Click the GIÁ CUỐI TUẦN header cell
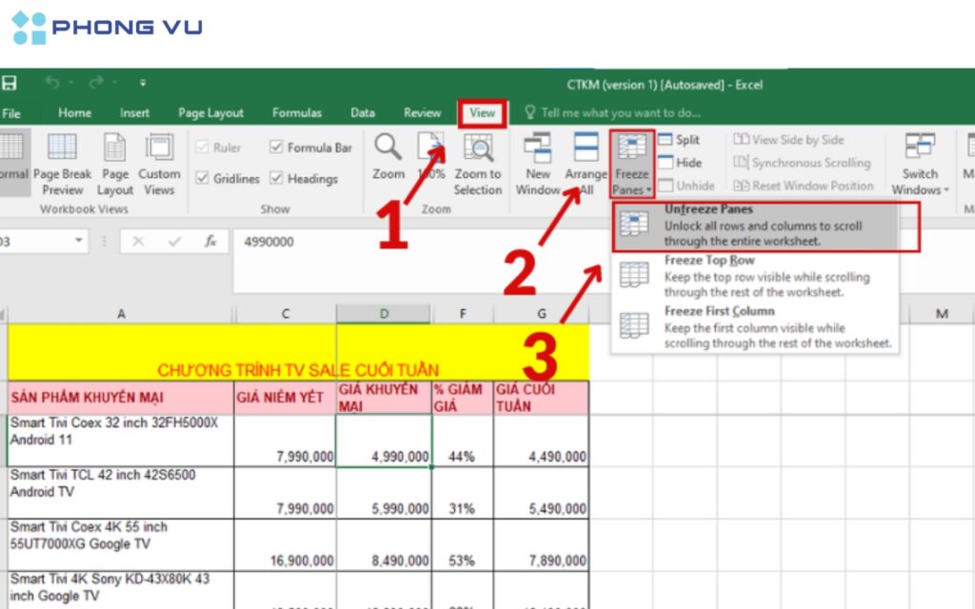Image resolution: width=975 pixels, height=609 pixels. point(542,398)
